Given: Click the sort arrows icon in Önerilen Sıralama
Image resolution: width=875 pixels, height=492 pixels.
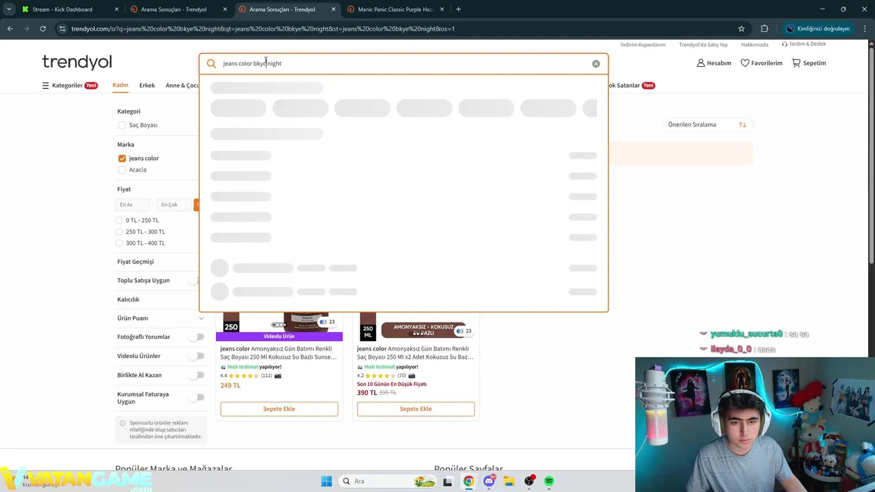Looking at the screenshot, I should coord(742,124).
